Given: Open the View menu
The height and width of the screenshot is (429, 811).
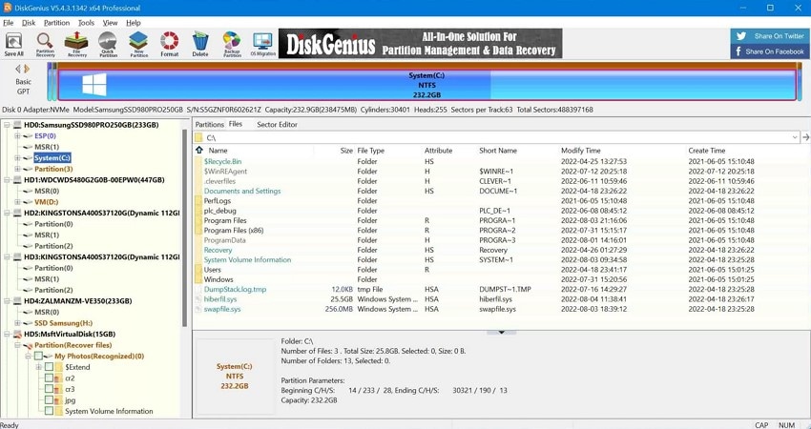Looking at the screenshot, I should pyautogui.click(x=110, y=23).
